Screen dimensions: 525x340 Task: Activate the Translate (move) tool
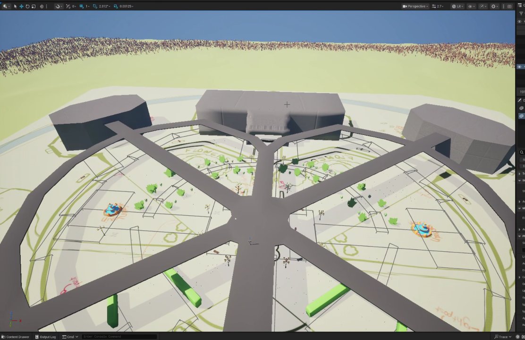(21, 6)
